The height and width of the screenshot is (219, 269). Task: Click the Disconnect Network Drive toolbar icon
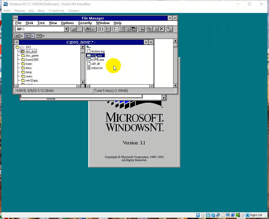[x=80, y=29]
